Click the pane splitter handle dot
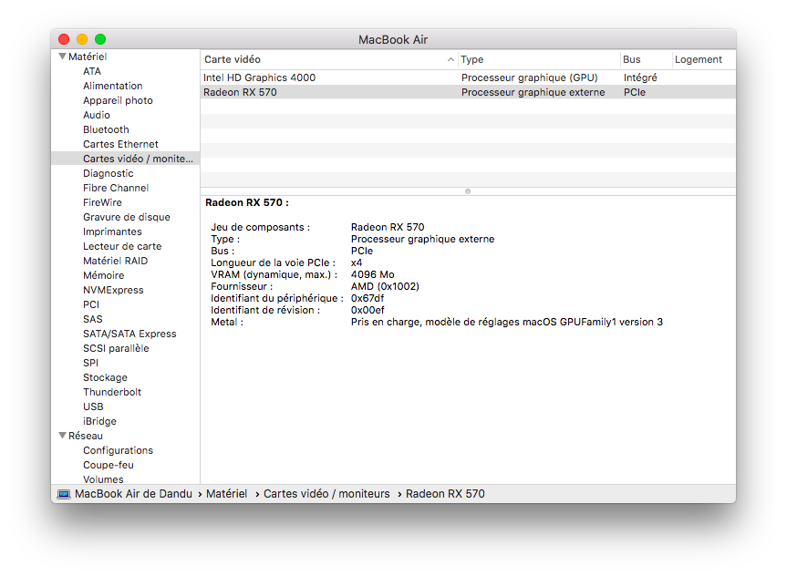This screenshot has height=576, width=787. click(468, 191)
